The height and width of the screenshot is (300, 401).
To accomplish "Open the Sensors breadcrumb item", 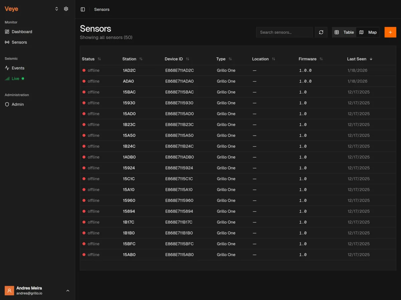I will point(102,9).
